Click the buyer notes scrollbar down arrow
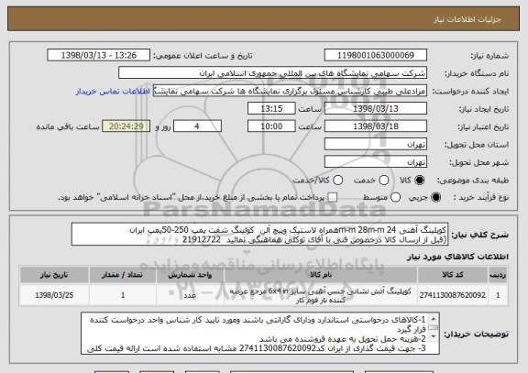 [x=434, y=336]
